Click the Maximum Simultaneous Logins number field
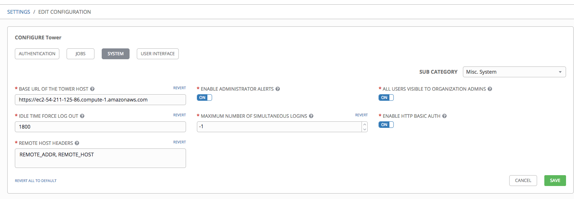 [279, 127]
